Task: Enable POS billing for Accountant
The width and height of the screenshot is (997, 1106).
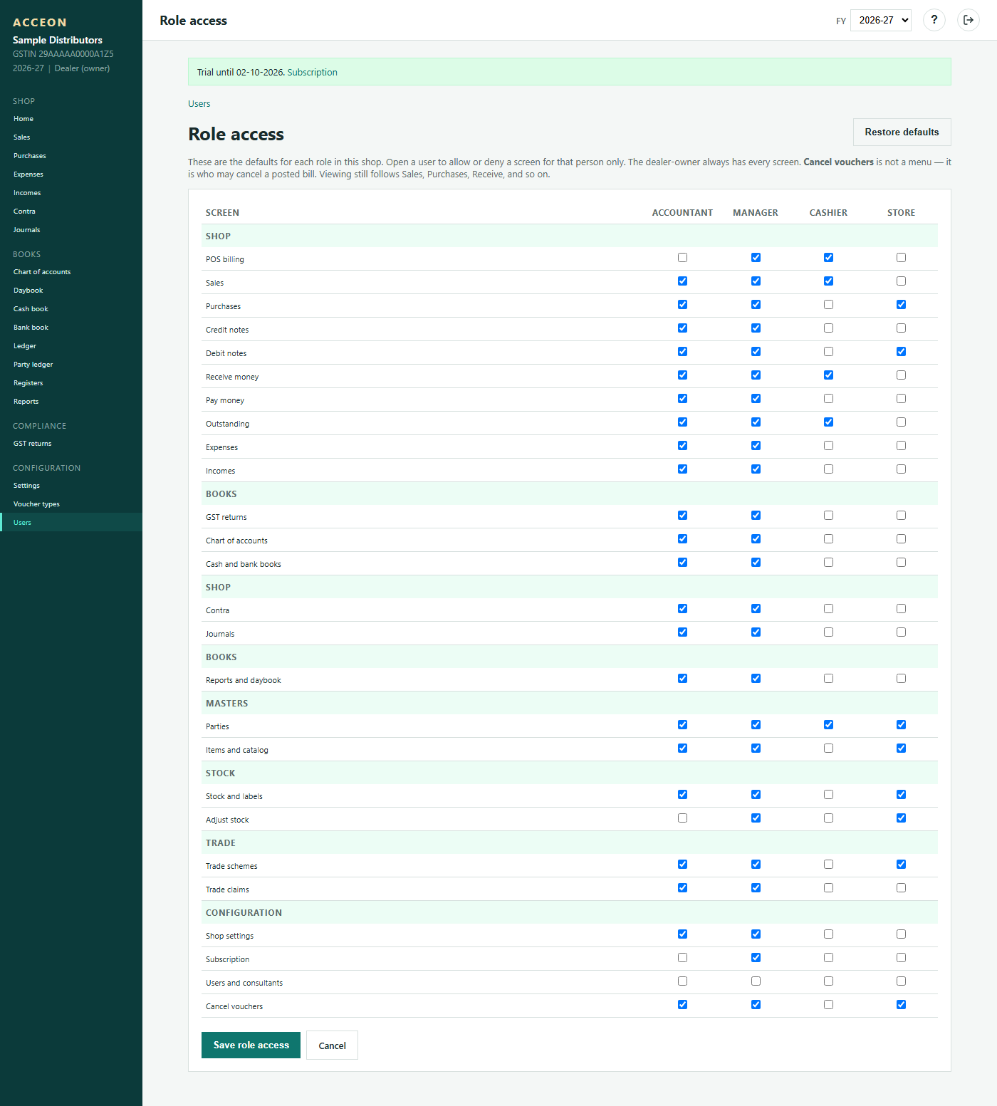Action: tap(683, 258)
